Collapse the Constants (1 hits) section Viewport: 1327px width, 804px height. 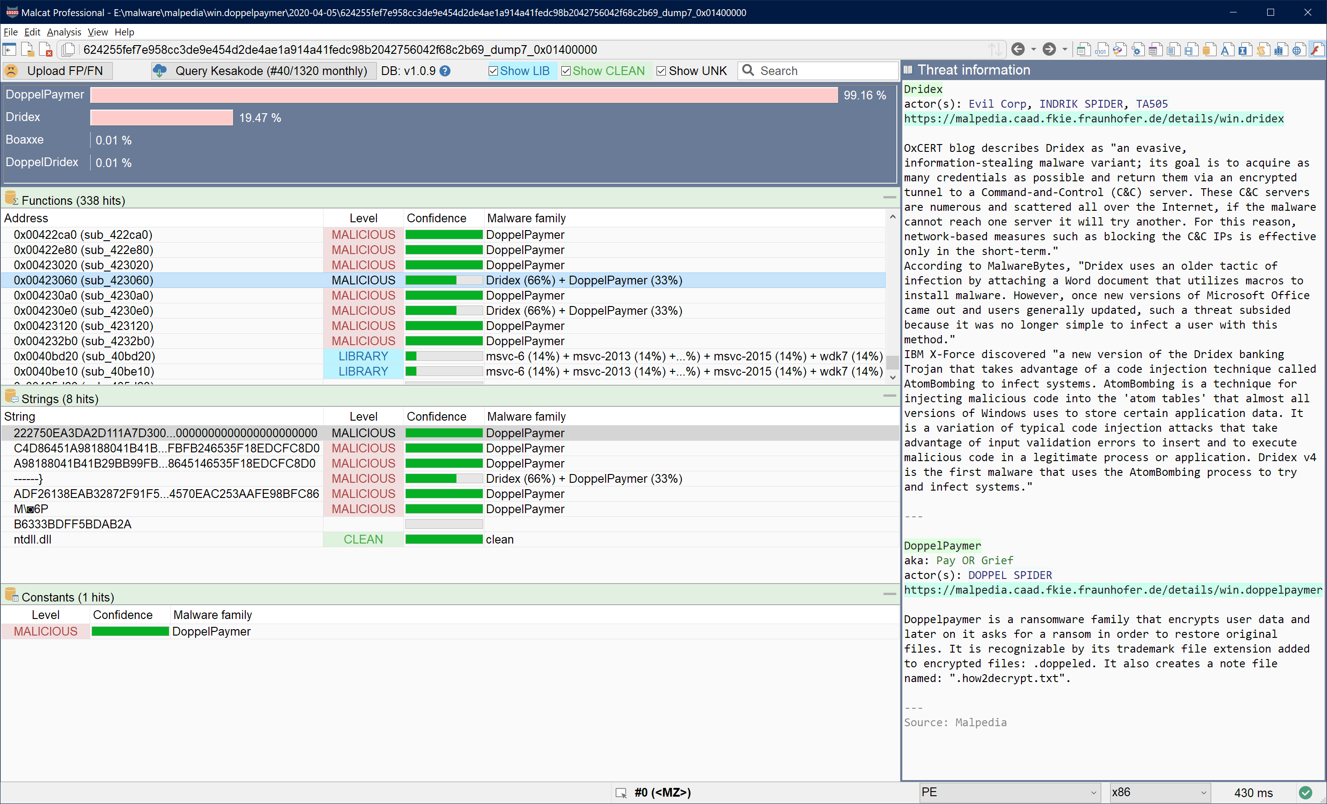[890, 594]
